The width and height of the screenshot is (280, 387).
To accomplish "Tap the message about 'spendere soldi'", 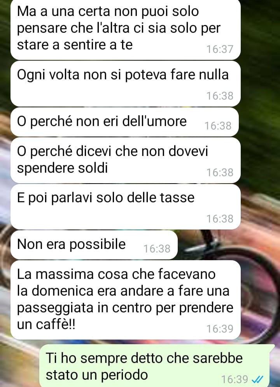I will [x=125, y=160].
